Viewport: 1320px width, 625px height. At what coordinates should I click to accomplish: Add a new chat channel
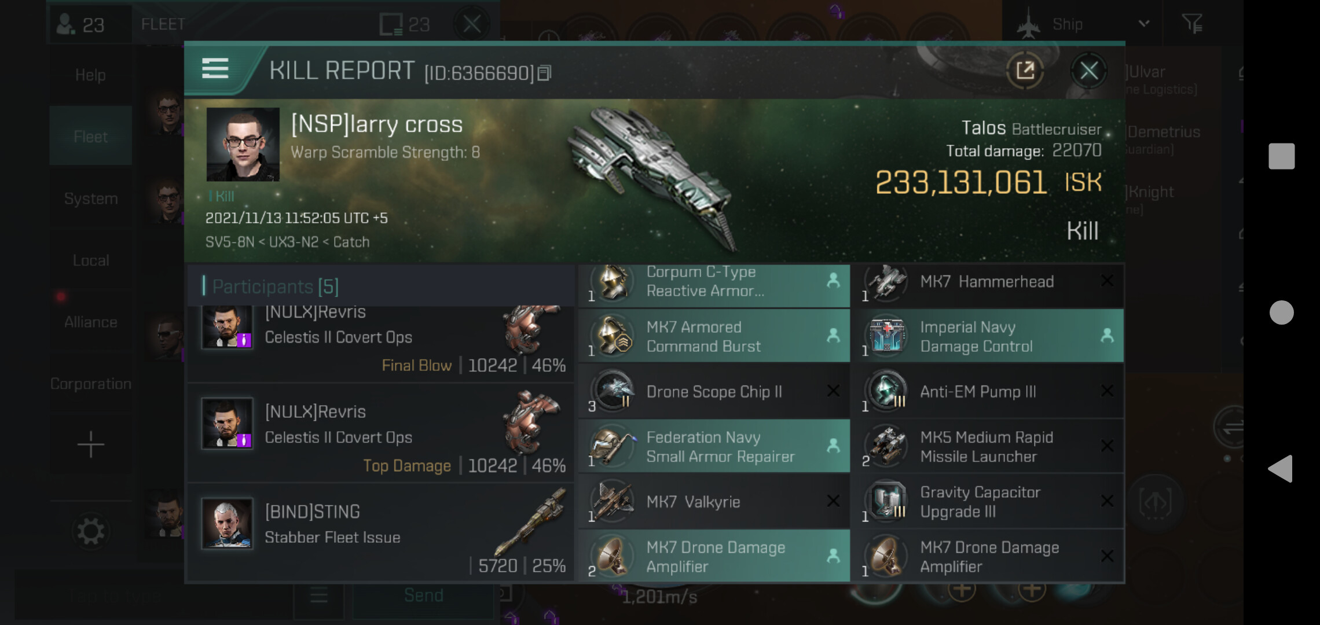pyautogui.click(x=91, y=444)
